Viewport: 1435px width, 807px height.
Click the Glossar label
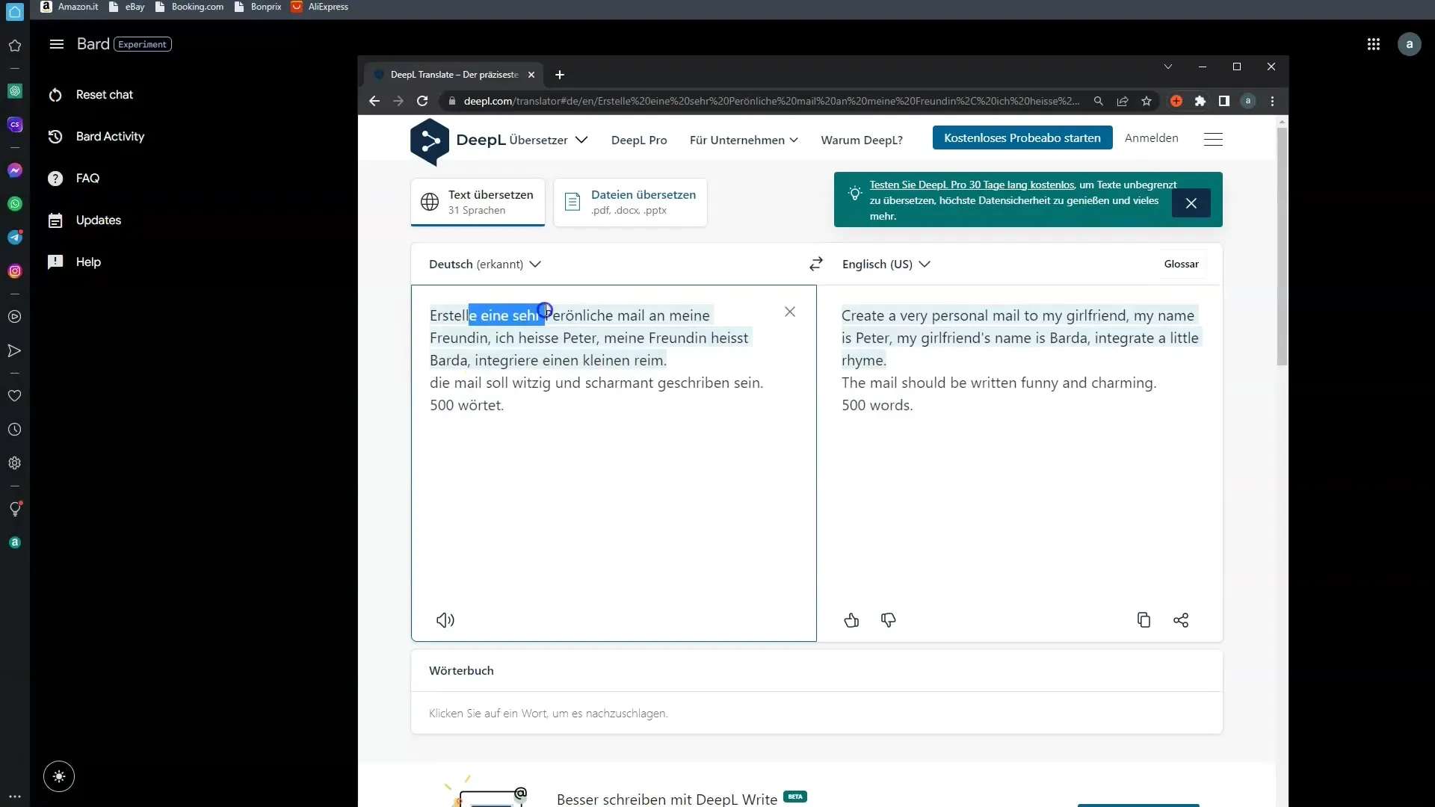click(1181, 263)
